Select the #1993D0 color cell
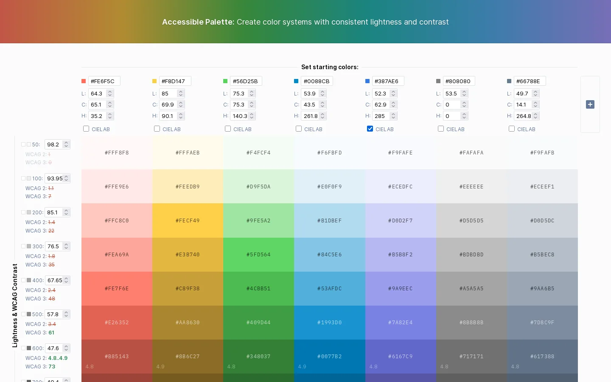Screen dimensions: 611x382 click(330, 323)
